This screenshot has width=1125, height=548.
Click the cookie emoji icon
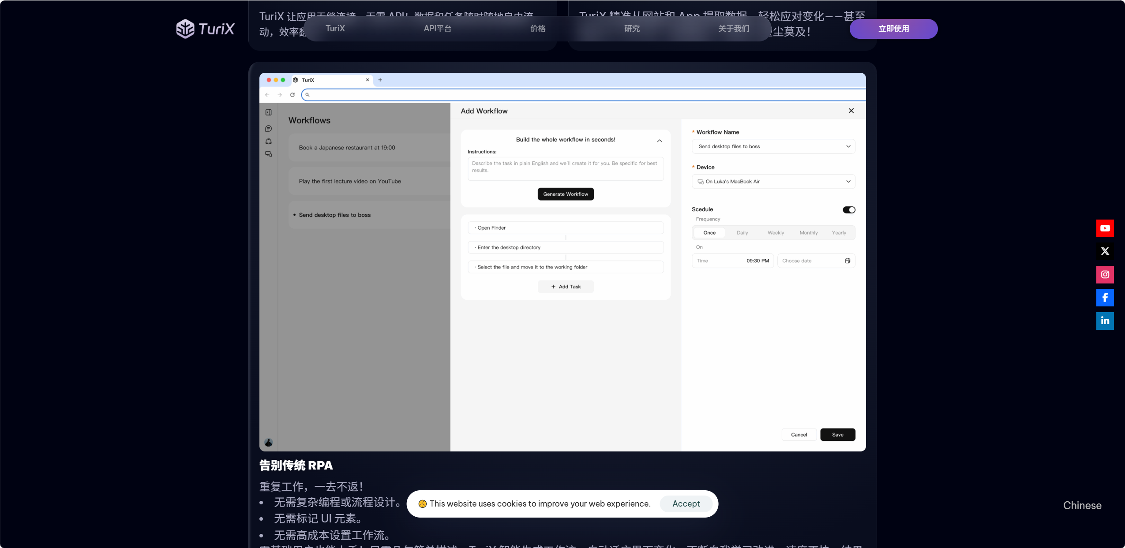(422, 504)
